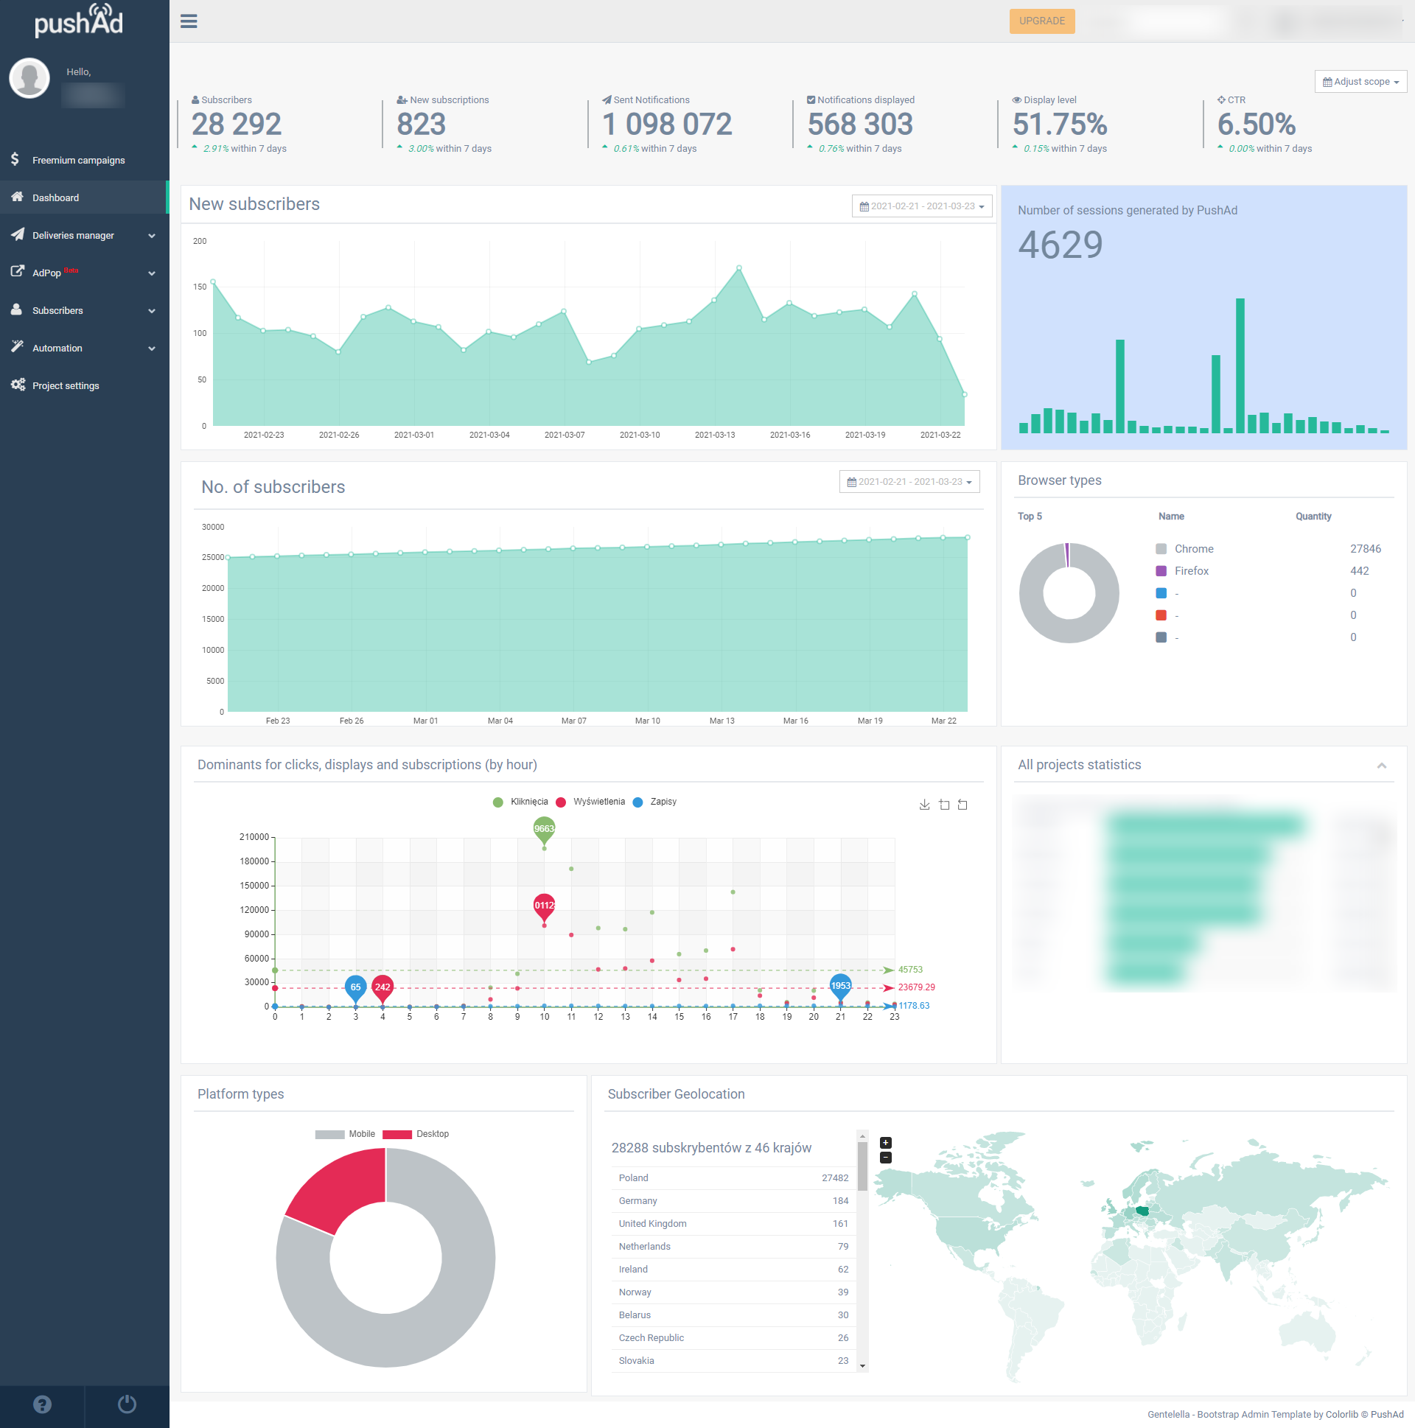Image resolution: width=1415 pixels, height=1428 pixels.
Task: Click the purple Firefox color swatch
Action: click(1161, 571)
